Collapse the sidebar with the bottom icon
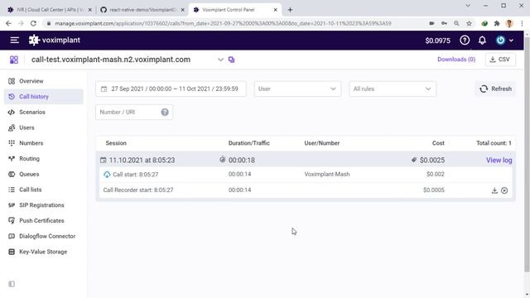 [x=12, y=284]
